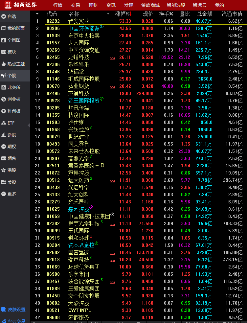The height and width of the screenshot is (323, 247).
Task: Open the column header dropdown triangle
Action: click(37, 14)
